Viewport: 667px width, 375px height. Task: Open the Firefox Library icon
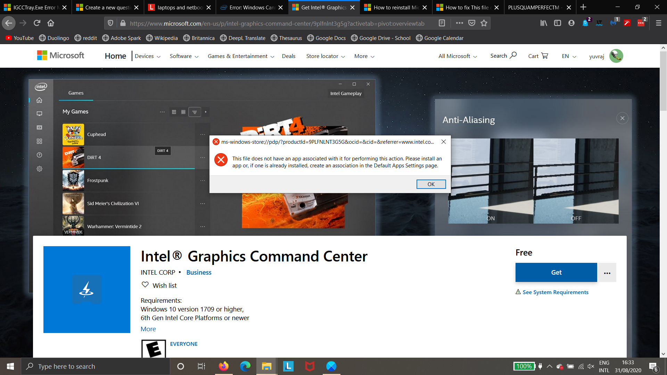click(544, 23)
